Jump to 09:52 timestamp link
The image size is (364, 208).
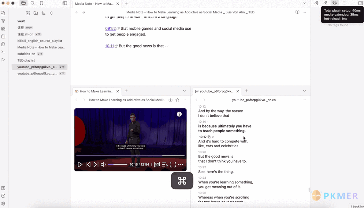pyautogui.click(x=110, y=28)
